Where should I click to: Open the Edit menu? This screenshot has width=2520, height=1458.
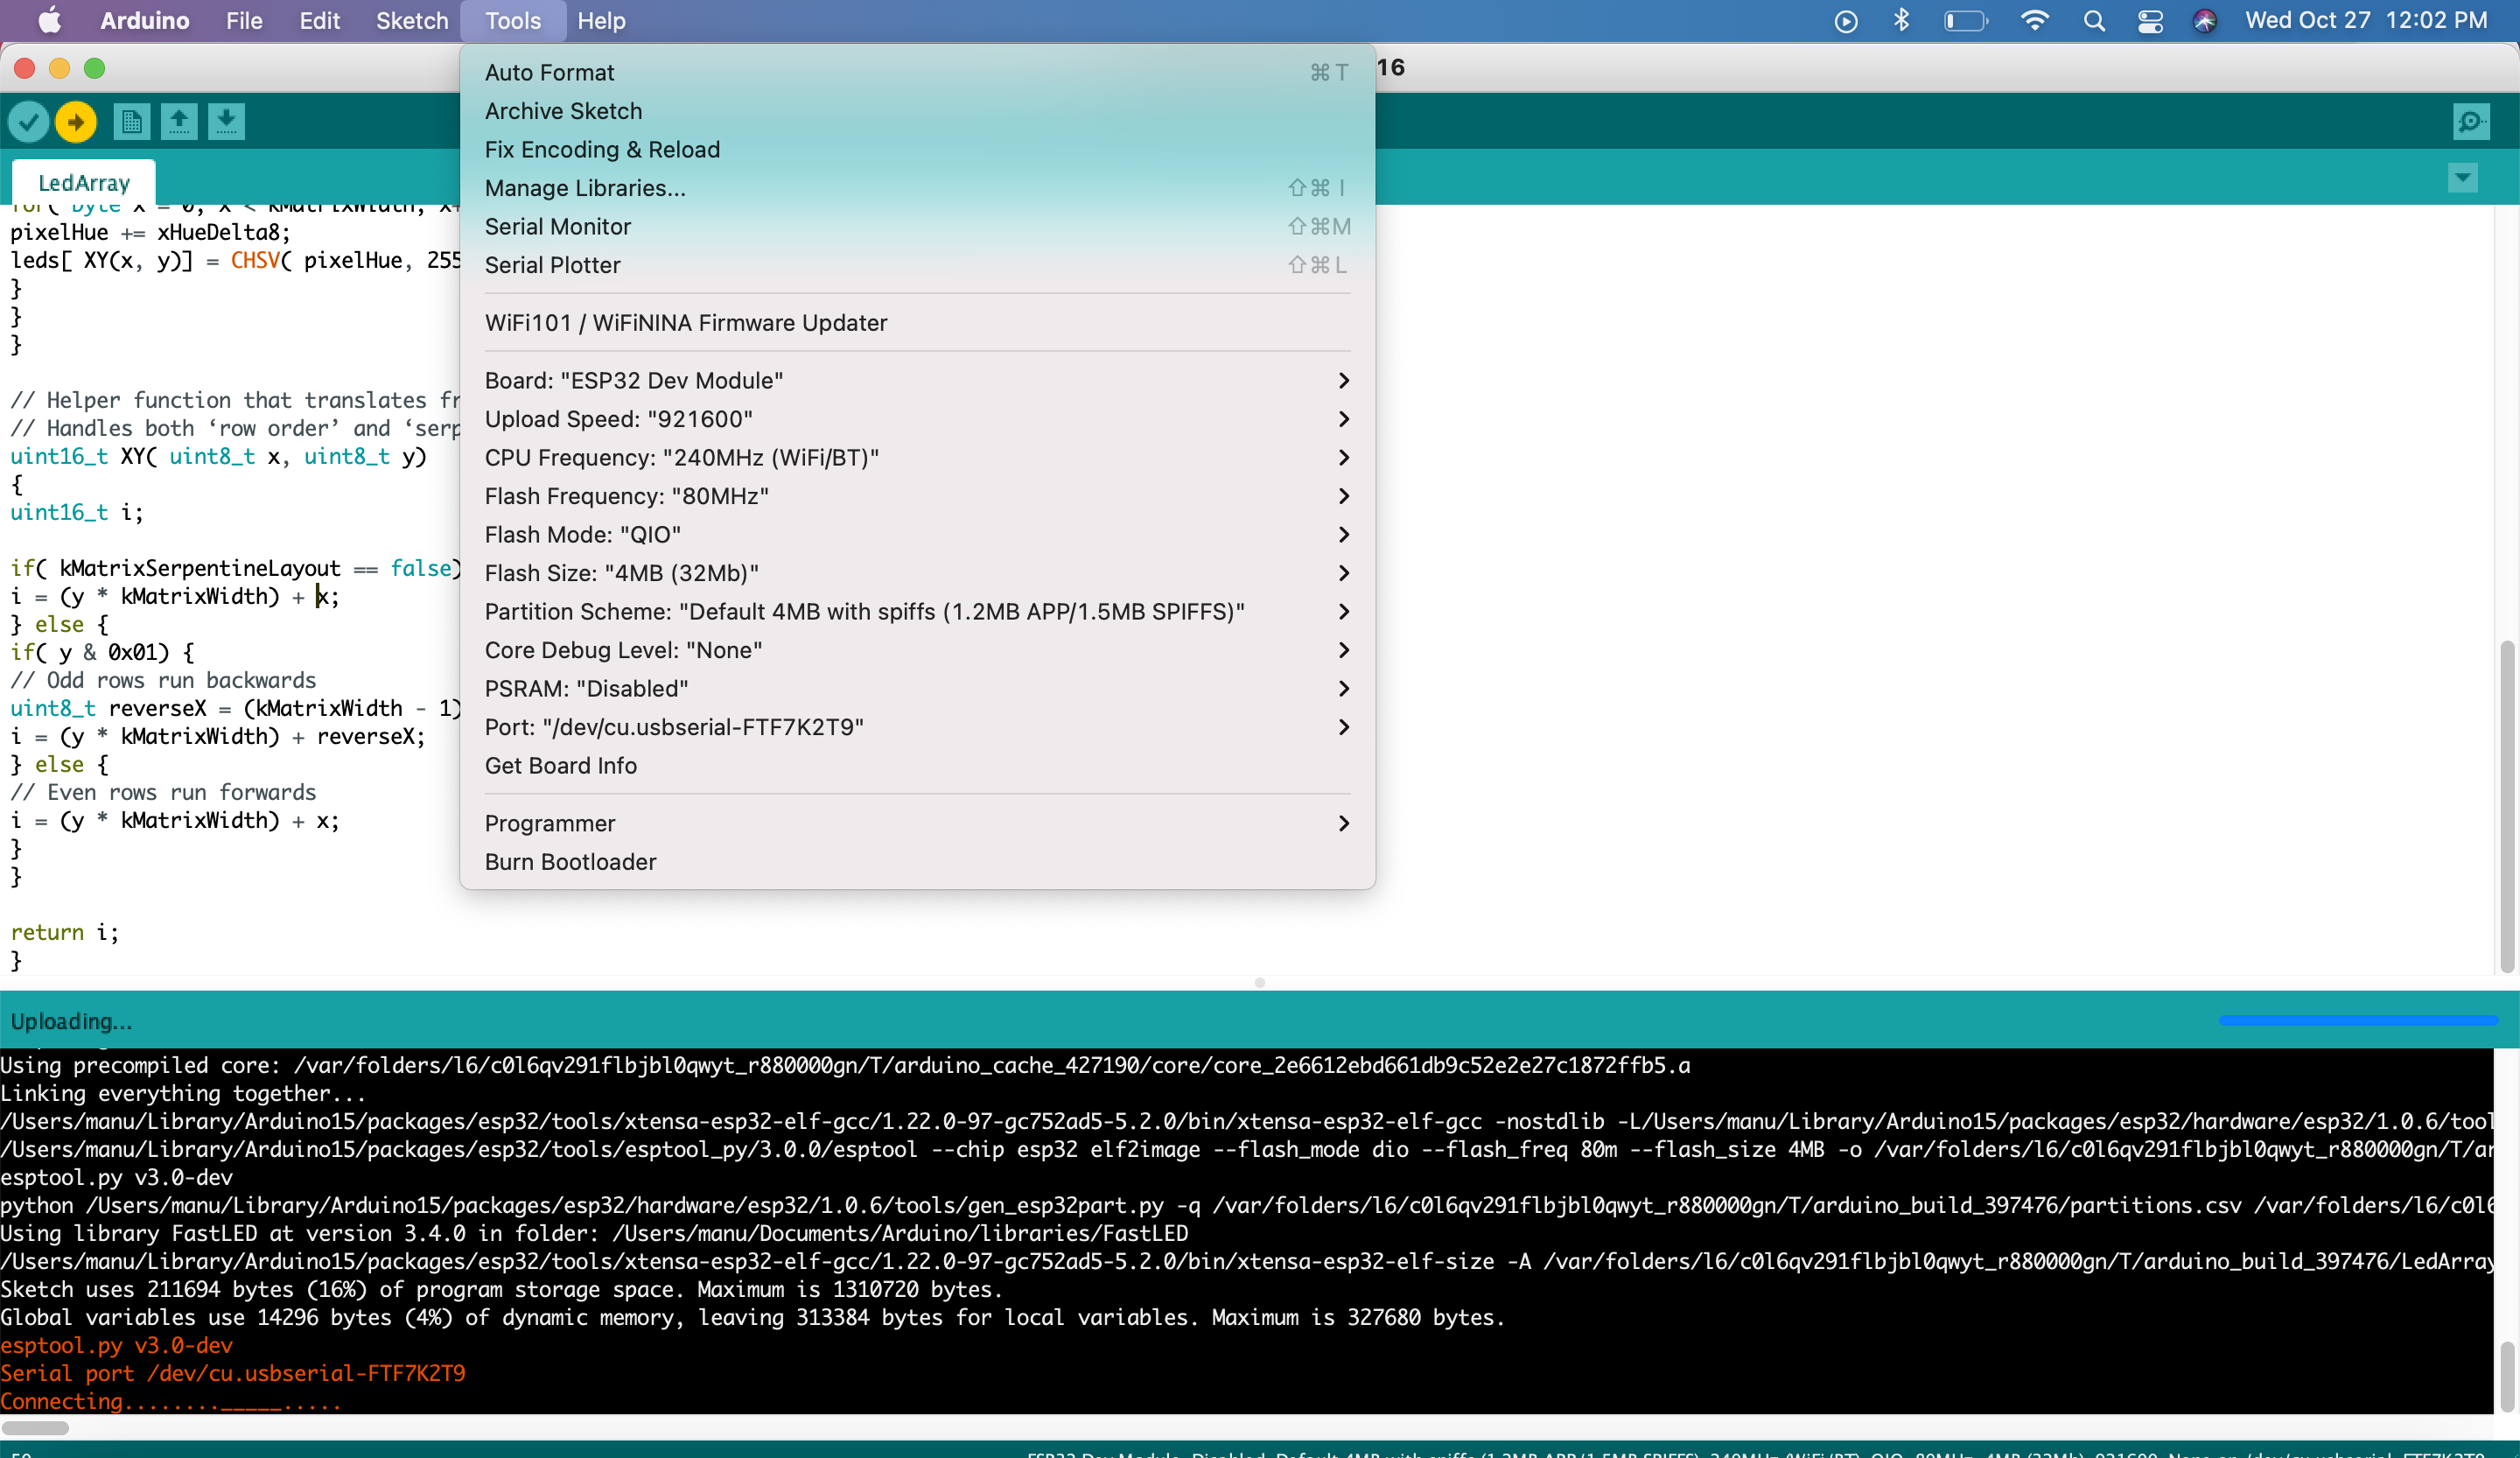320,20
